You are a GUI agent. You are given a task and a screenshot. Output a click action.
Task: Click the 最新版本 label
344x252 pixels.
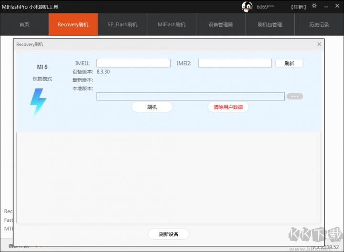click(x=83, y=80)
